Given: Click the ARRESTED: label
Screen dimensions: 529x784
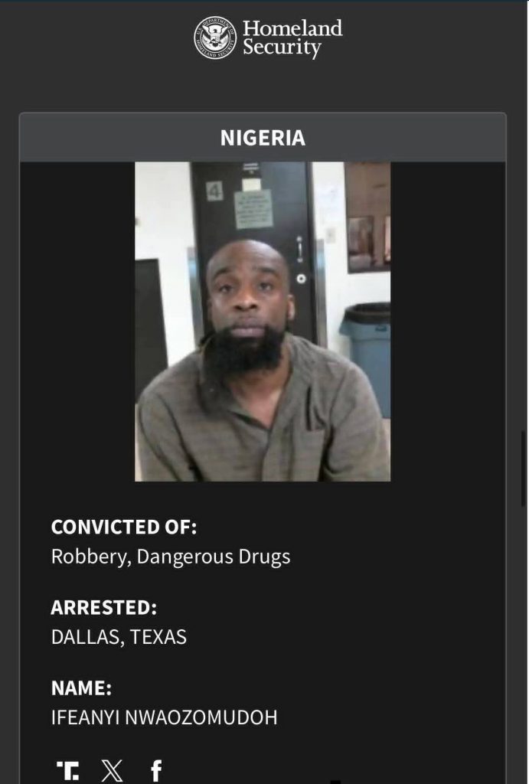Looking at the screenshot, I should click(104, 607).
